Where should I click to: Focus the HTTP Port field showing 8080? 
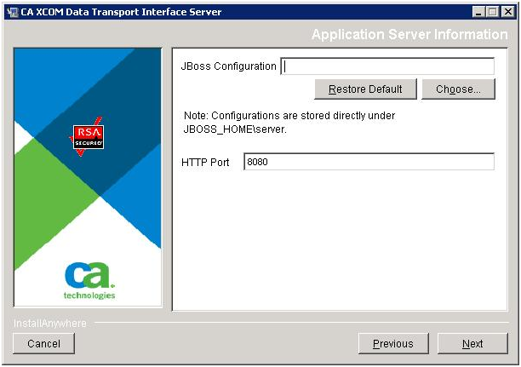[369, 162]
